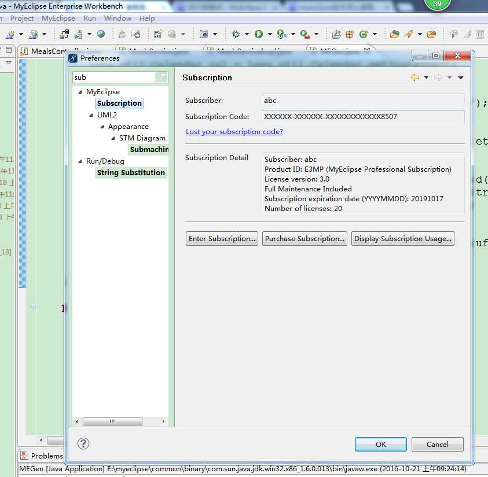Viewport: 488px width, 477px height.
Task: Open the Project menu
Action: (22, 19)
